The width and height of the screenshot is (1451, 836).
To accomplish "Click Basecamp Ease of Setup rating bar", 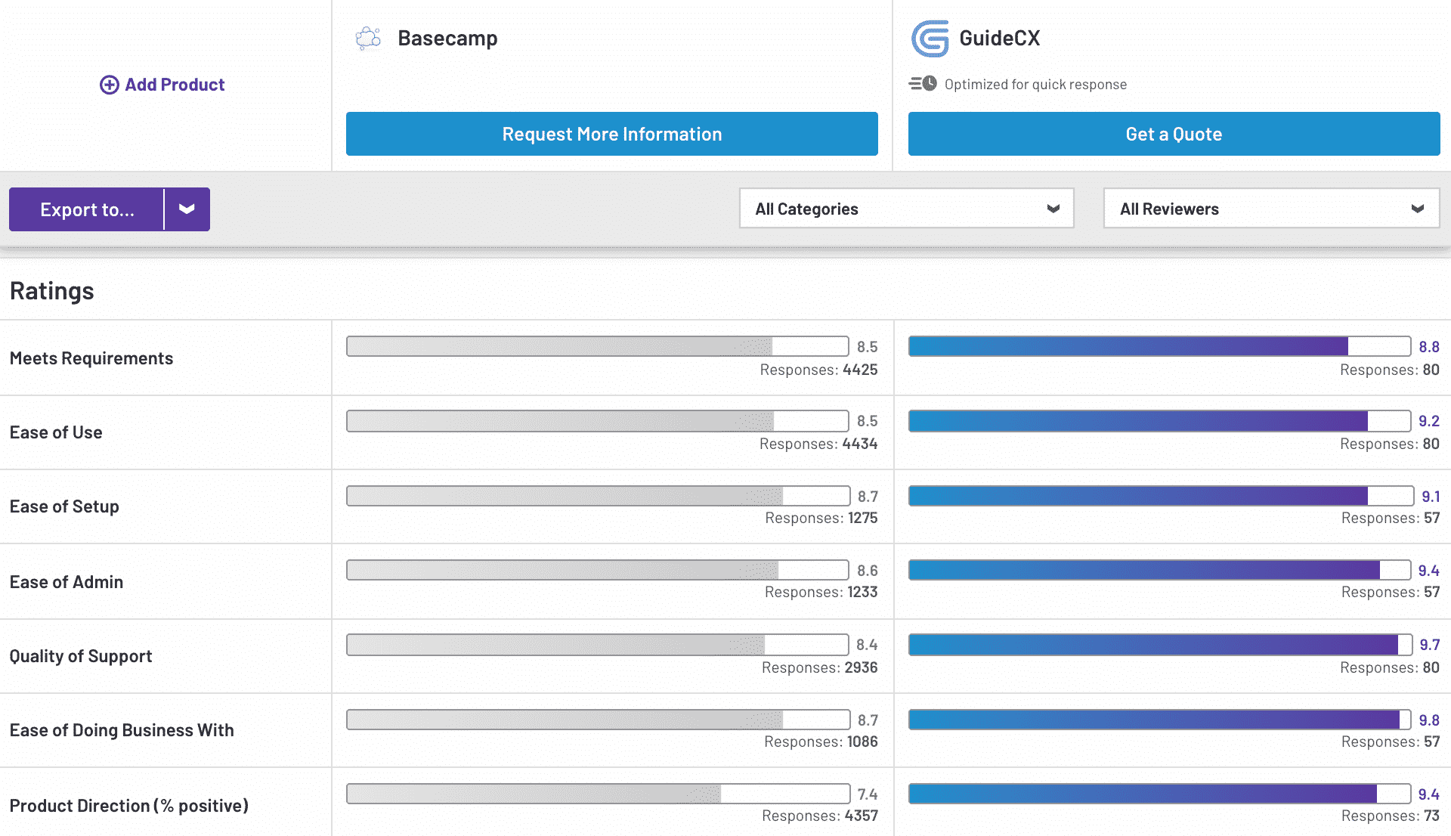I will [598, 496].
